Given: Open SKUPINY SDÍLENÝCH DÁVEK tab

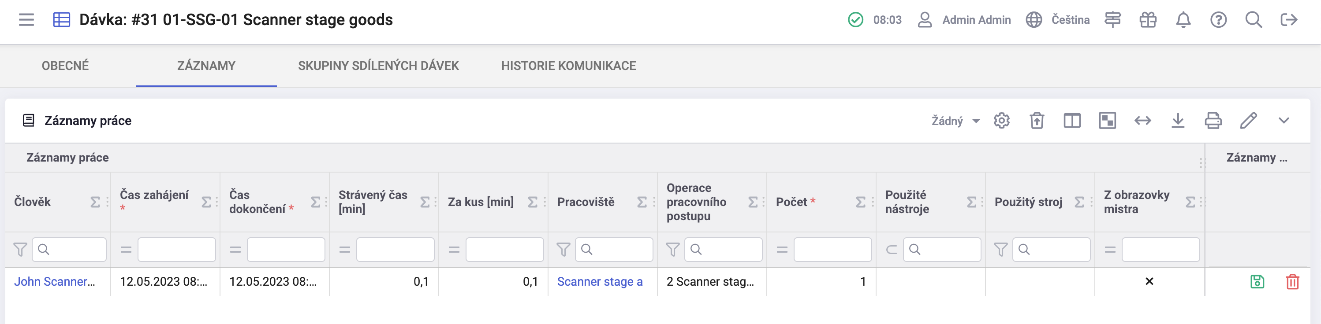Looking at the screenshot, I should pos(378,66).
